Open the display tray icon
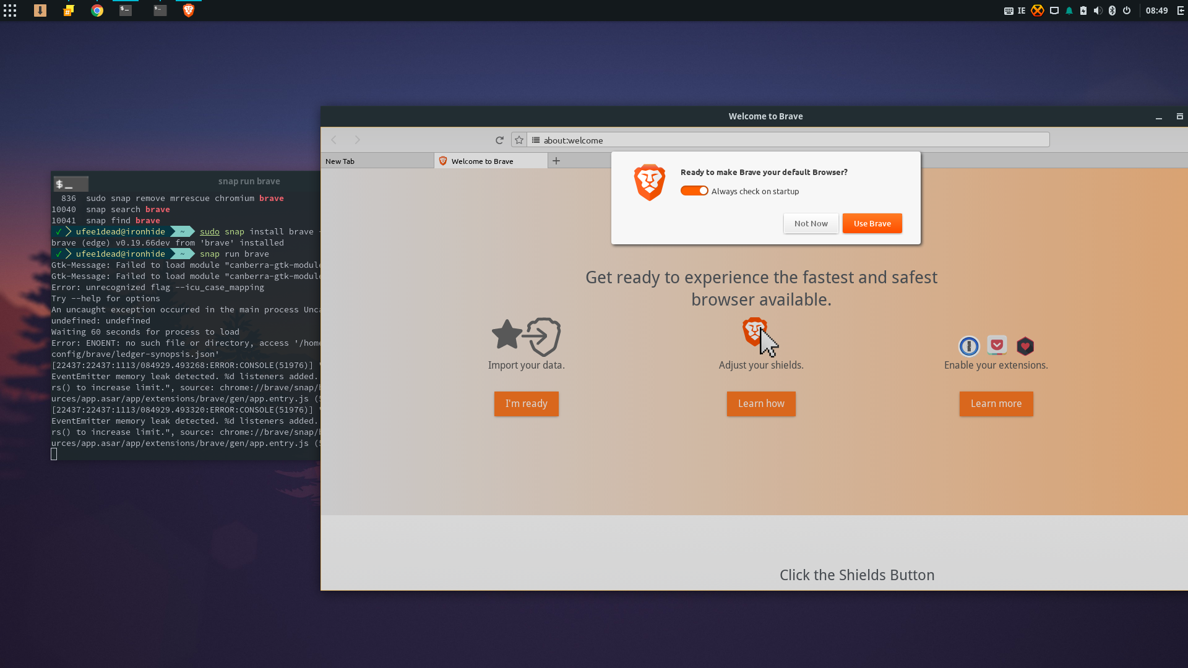 click(1054, 11)
